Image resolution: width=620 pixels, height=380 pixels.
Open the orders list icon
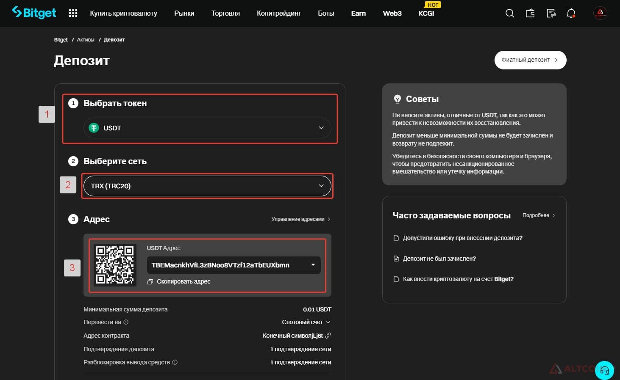(x=551, y=14)
